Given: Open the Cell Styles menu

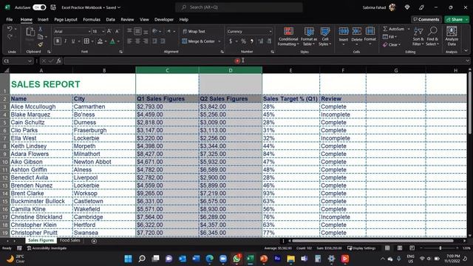Looking at the screenshot, I should 325,36.
